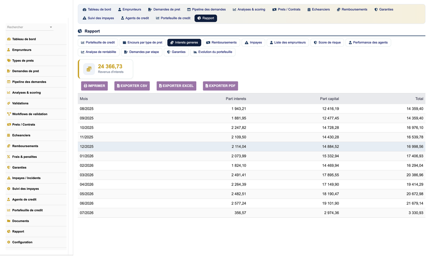Click the Impayes / Incidents warning icon
430x266 pixels.
tap(9, 178)
